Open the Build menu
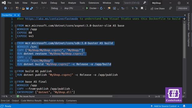The width and height of the screenshot is (192, 108). pyautogui.click(x=44, y=3)
